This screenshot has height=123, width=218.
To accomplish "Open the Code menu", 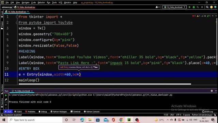I will pos(33,2).
